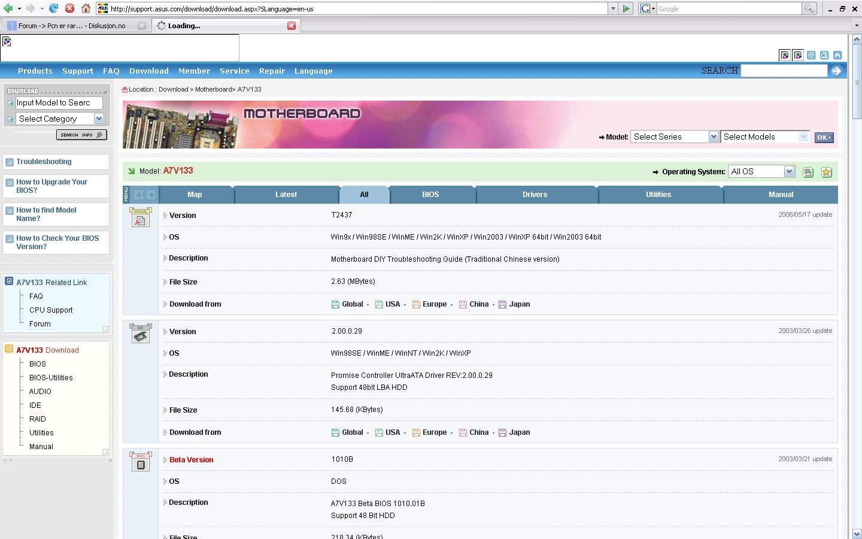Image resolution: width=862 pixels, height=539 pixels.
Task: Download T2437 manual from Japan server
Action: (x=514, y=304)
